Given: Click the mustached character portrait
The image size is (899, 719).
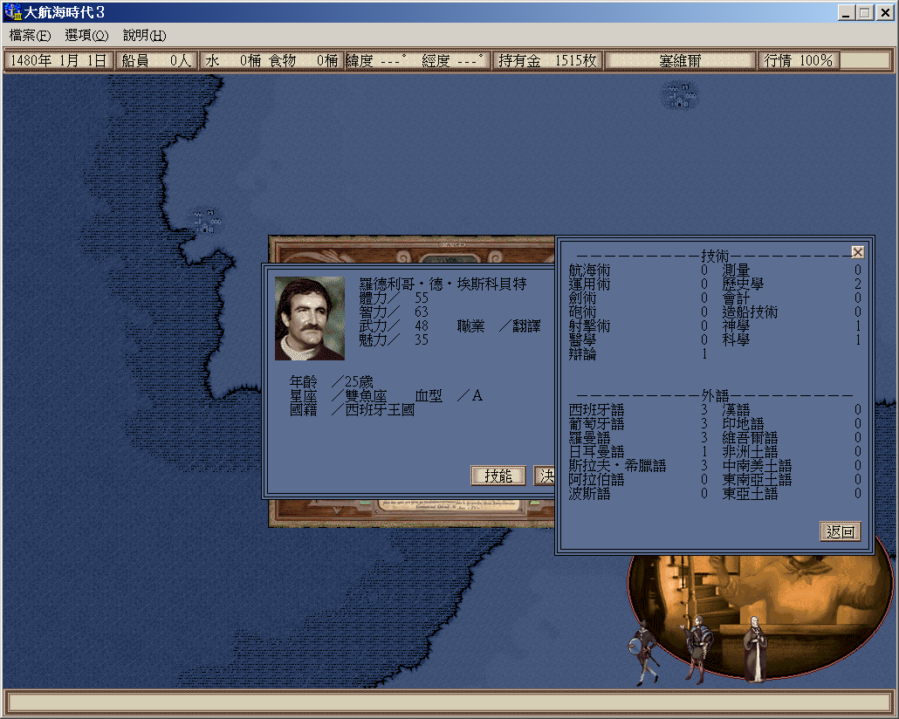Looking at the screenshot, I should coord(310,318).
